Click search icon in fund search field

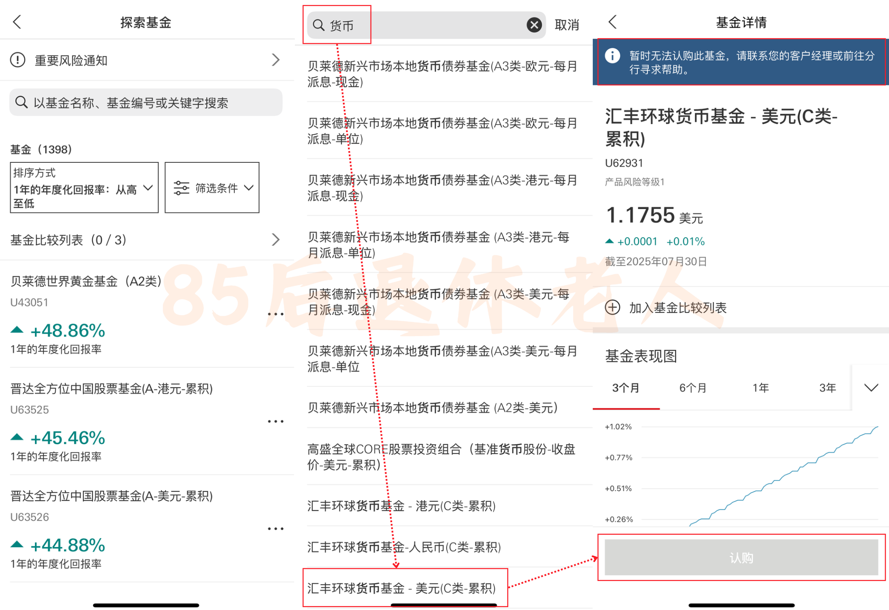pyautogui.click(x=21, y=102)
